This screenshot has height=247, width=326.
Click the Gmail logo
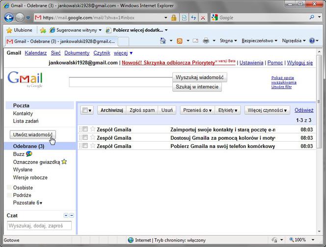pyautogui.click(x=25, y=79)
